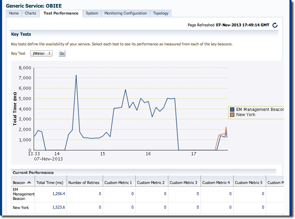Open the Charts tab
Screen dimensions: 295x219
pos(31,13)
